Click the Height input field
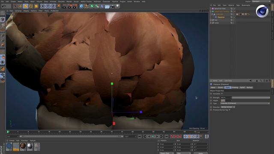This screenshot has width=274, height=154. 226,101
